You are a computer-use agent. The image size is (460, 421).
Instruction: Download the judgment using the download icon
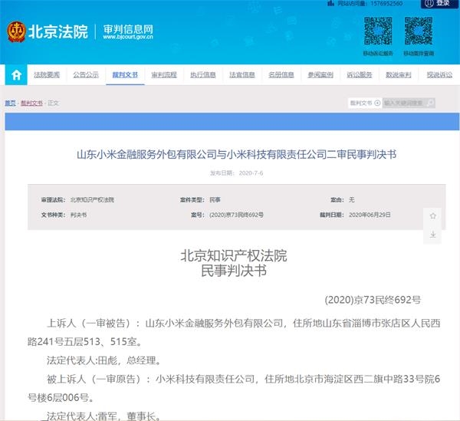coord(432,234)
